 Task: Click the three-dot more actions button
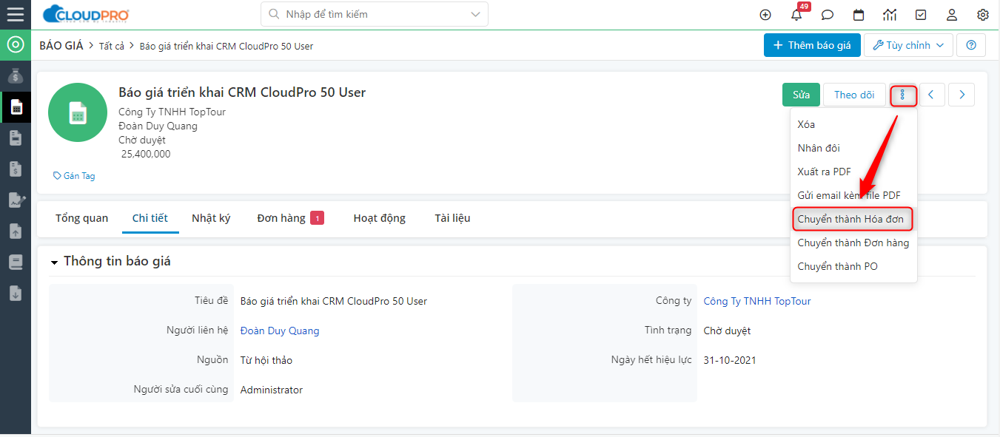[903, 95]
